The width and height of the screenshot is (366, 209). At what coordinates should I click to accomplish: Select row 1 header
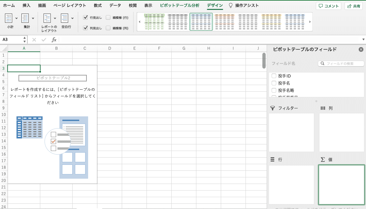[x=4, y=55]
